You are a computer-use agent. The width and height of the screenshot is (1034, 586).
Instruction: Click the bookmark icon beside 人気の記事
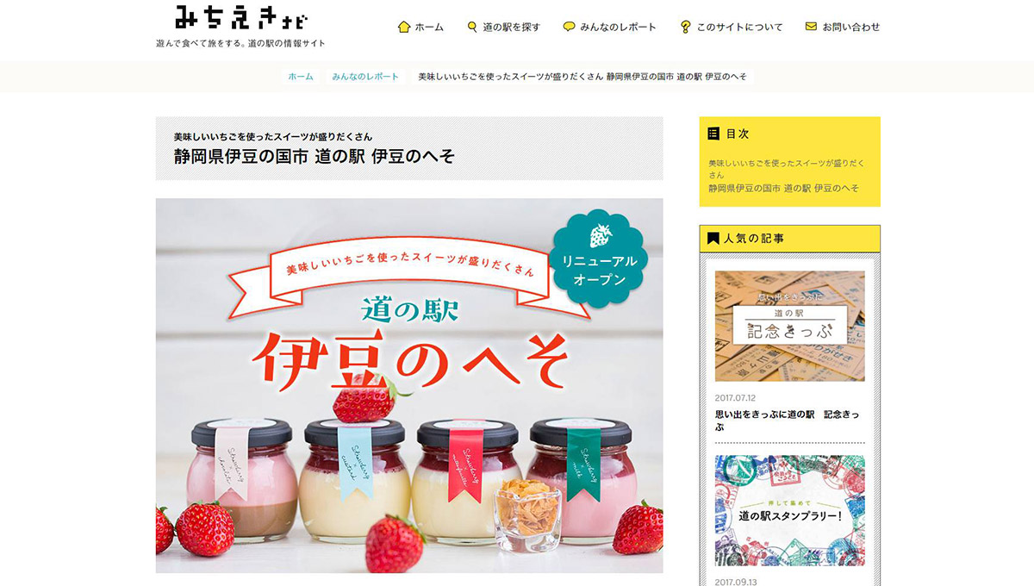pyautogui.click(x=713, y=238)
